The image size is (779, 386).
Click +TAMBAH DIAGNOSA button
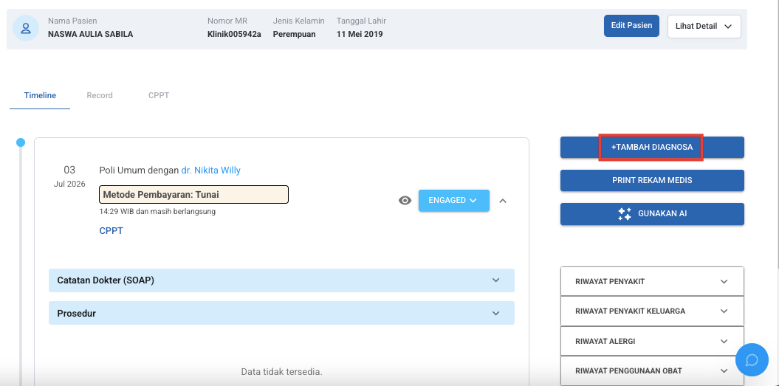point(652,148)
